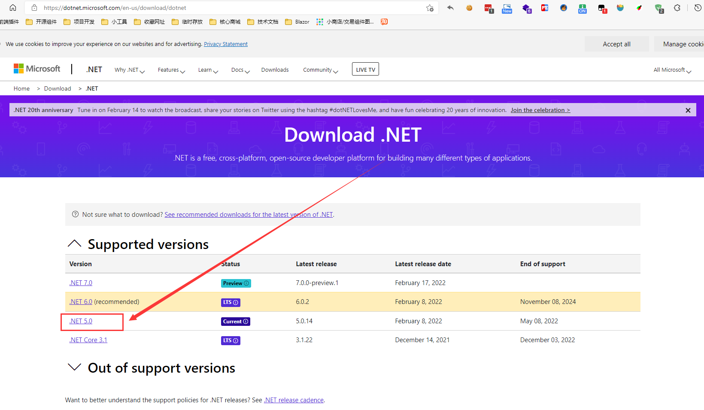This screenshot has width=704, height=410.
Task: Expand the Community menu
Action: coord(321,70)
